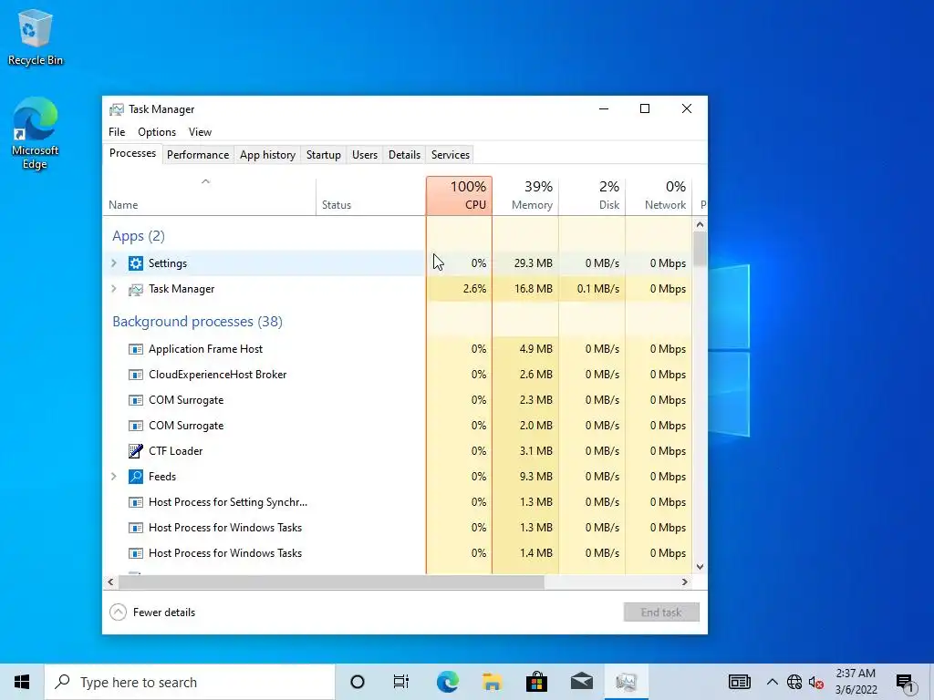Click the '9.3 MB' memory value for Feeds
Screen dimensions: 934x700
(536, 476)
